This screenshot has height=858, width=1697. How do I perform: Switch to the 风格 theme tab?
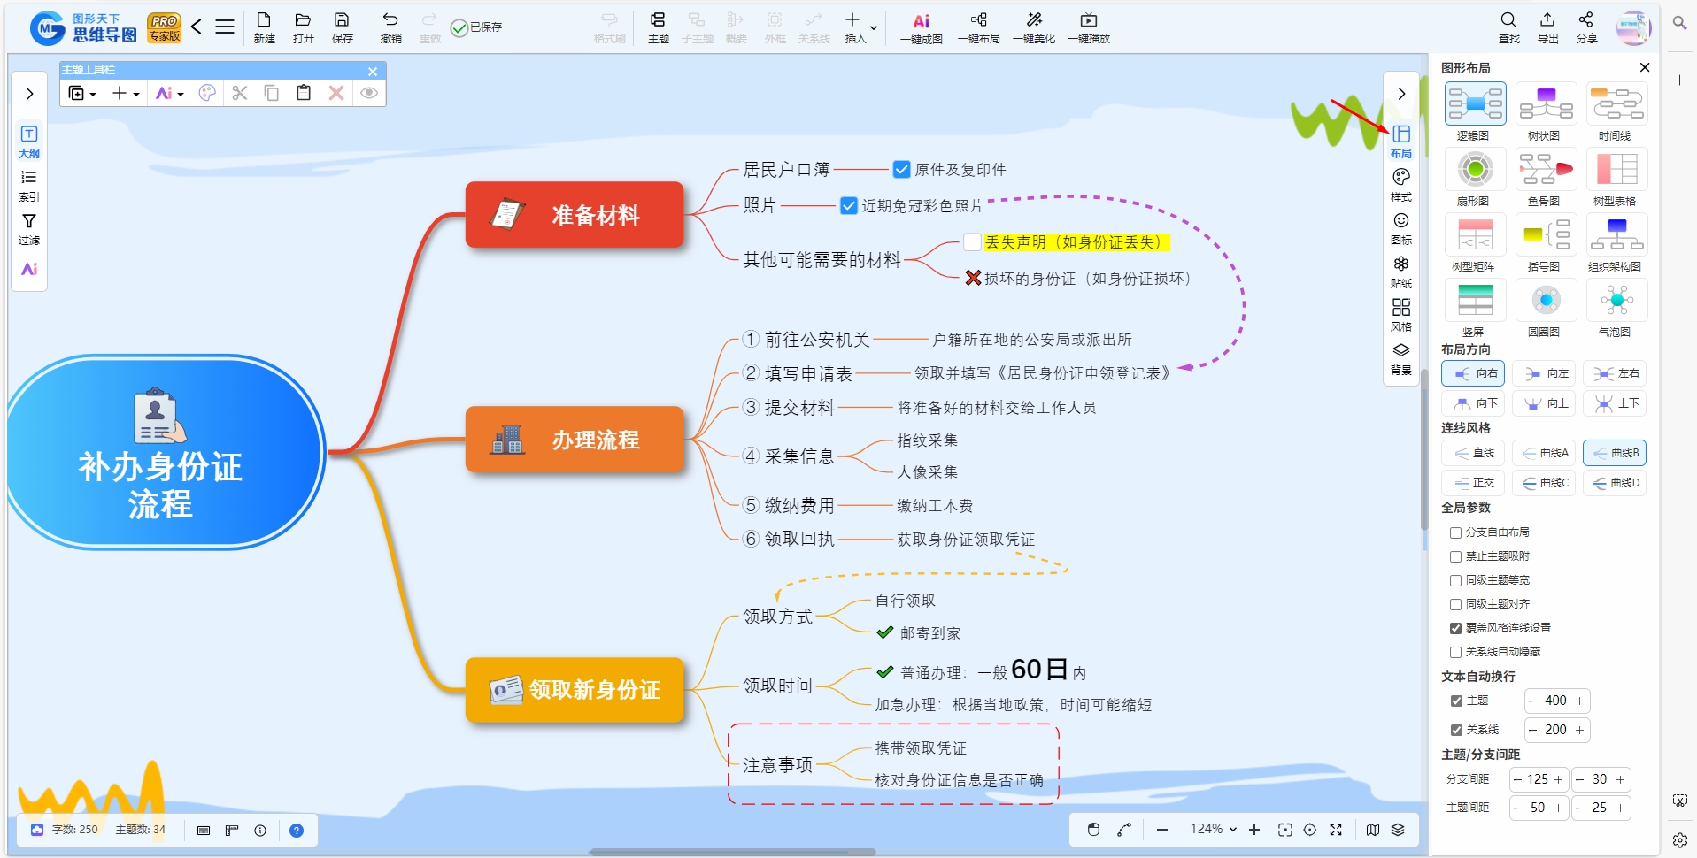tap(1401, 315)
